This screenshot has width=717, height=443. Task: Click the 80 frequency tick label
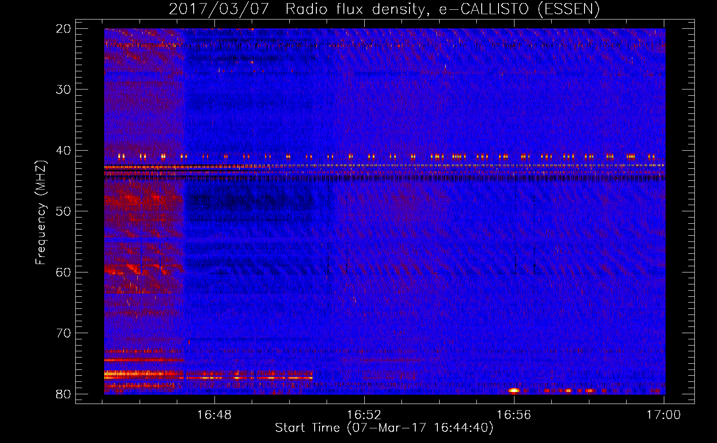pyautogui.click(x=63, y=394)
